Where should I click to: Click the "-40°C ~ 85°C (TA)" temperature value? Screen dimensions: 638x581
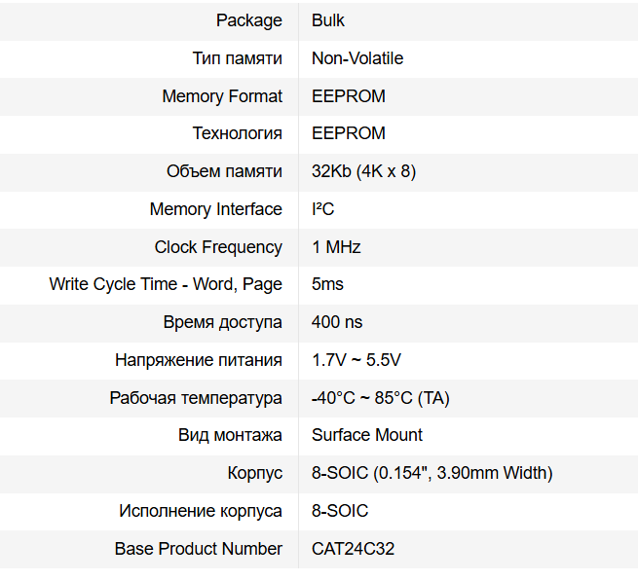click(381, 398)
